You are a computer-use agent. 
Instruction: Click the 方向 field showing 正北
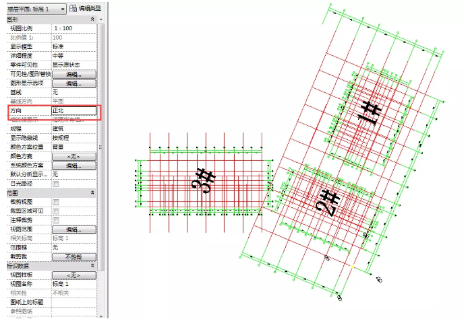[x=74, y=110]
